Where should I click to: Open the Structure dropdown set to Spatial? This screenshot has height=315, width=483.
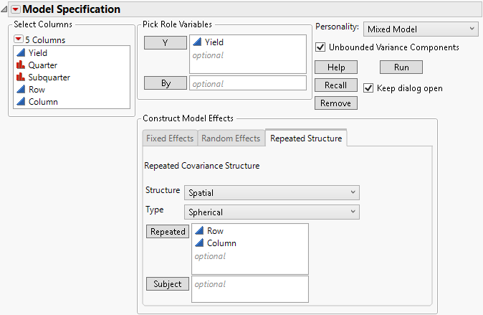[272, 192]
